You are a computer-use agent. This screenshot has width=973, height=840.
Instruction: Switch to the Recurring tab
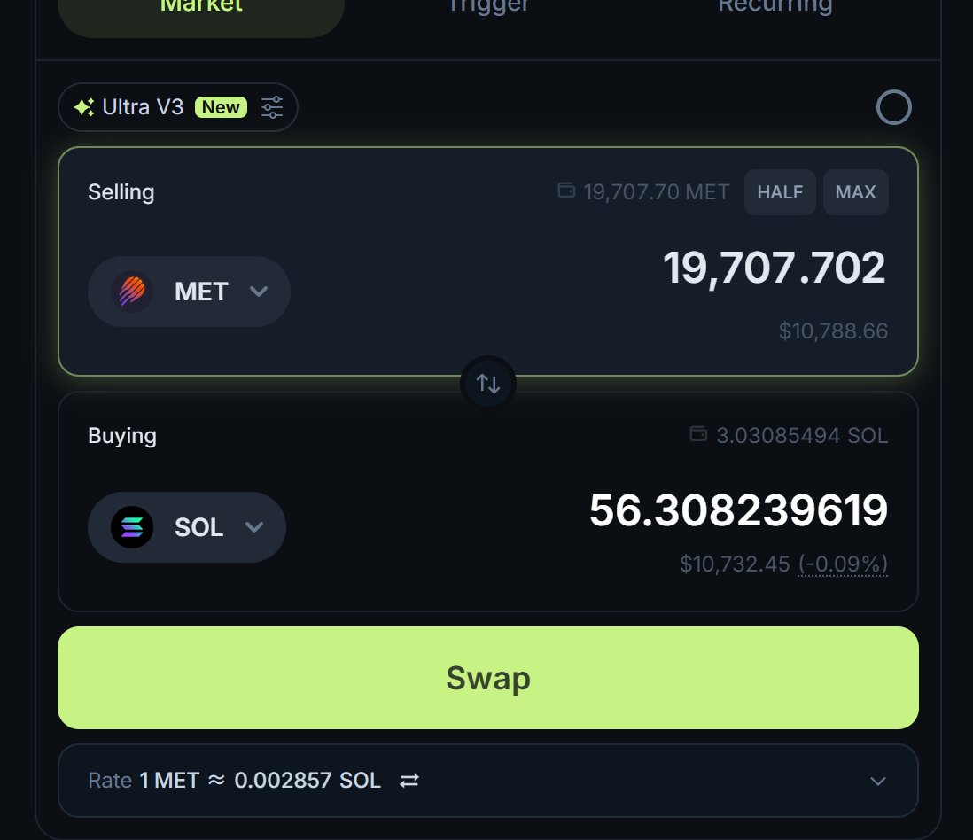(775, 7)
